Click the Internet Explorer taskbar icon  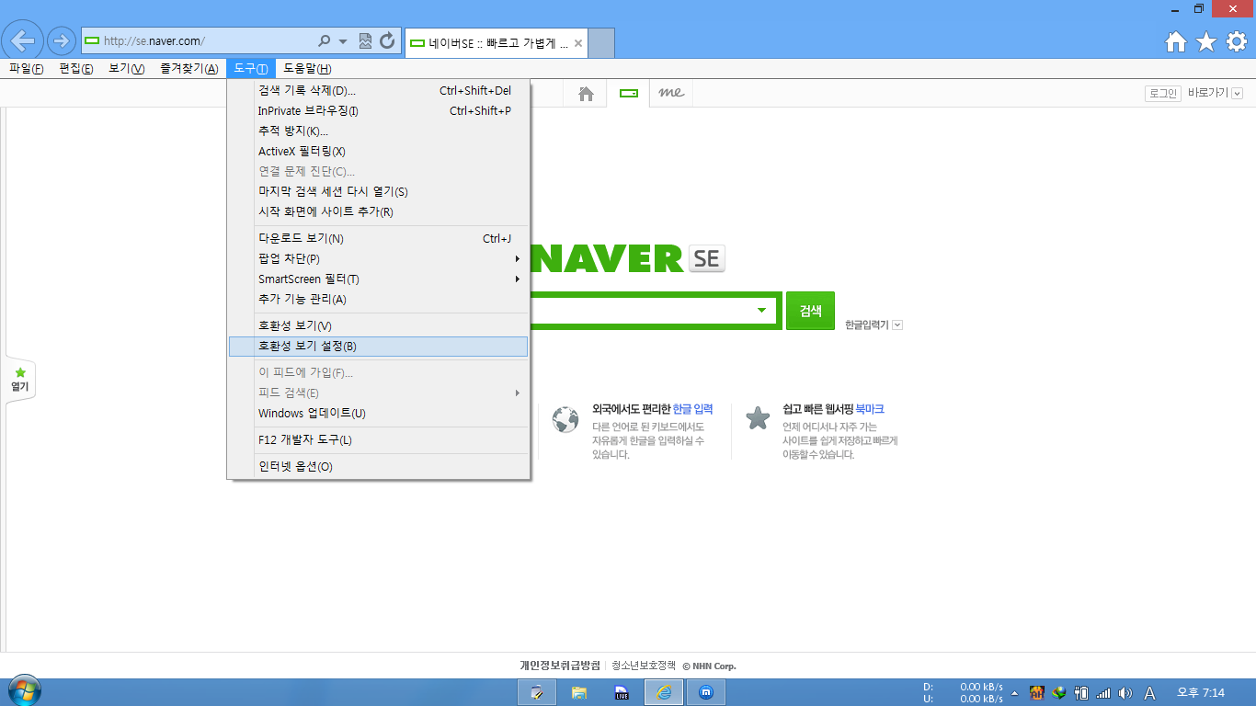[x=664, y=692]
